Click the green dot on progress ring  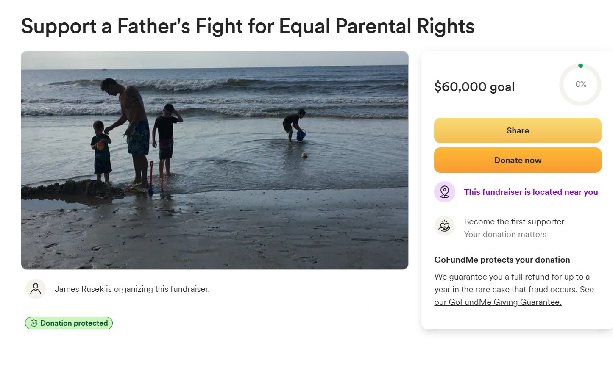pyautogui.click(x=580, y=66)
